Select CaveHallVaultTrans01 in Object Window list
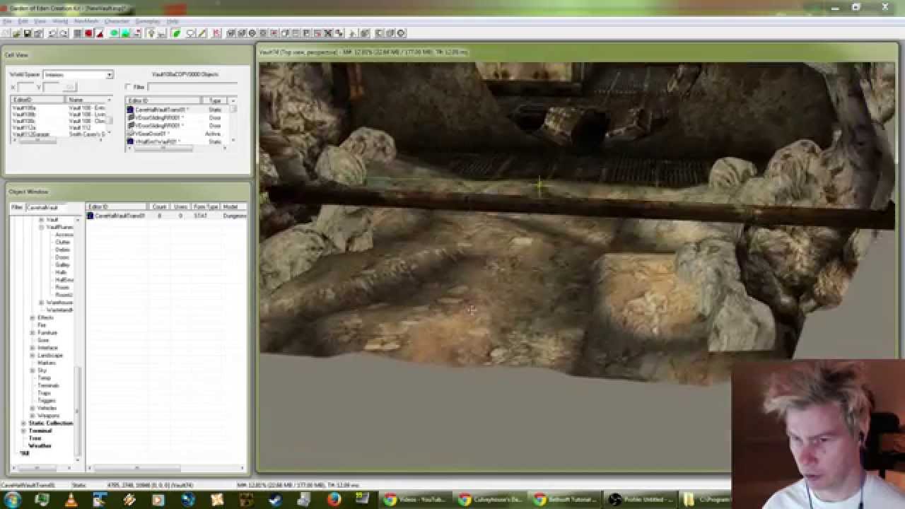Viewport: 905px width, 509px height. 119,216
